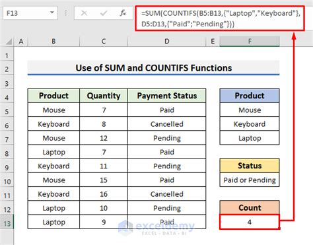This screenshot has height=245, width=313.
Task: Click 'Keyboard' product cell in row 6
Action: 53,124
